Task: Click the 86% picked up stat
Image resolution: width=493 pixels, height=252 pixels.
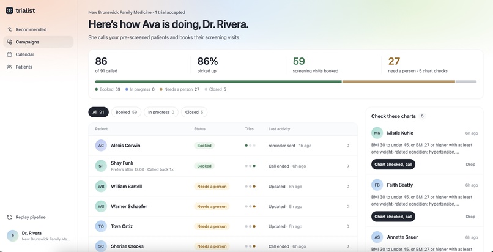Action: pyautogui.click(x=207, y=65)
